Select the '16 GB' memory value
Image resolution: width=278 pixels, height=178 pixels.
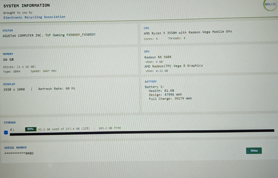8,60
